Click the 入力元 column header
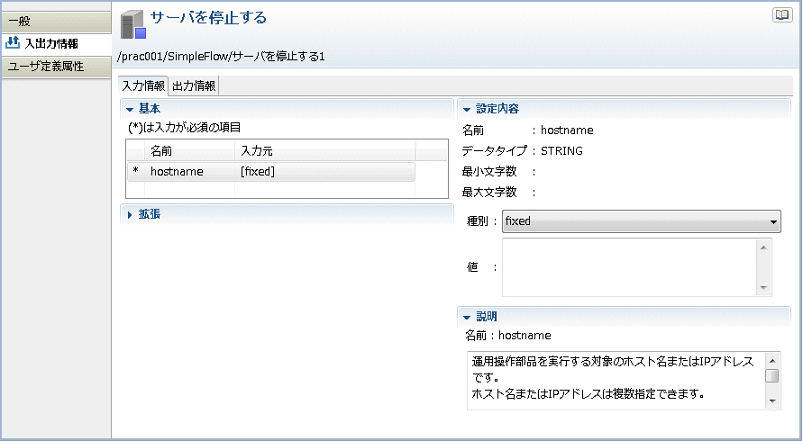 tap(324, 151)
